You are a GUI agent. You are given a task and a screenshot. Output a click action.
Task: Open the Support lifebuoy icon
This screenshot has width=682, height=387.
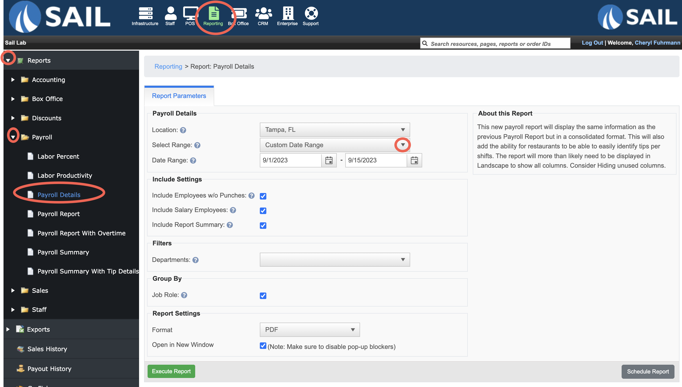point(311,13)
